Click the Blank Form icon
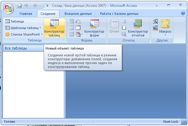The width and height of the screenshot is (188, 126). [78, 28]
